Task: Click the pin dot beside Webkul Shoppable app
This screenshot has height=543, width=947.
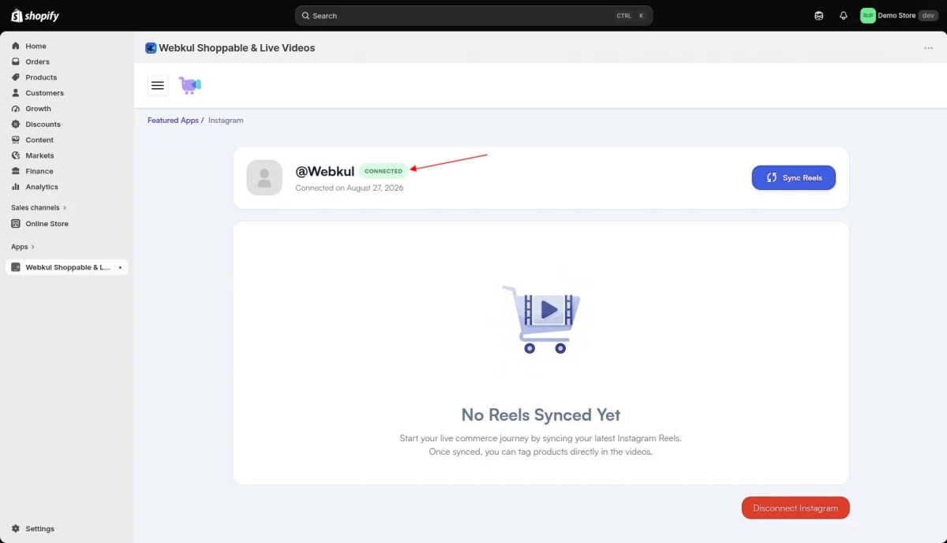Action: [x=120, y=268]
